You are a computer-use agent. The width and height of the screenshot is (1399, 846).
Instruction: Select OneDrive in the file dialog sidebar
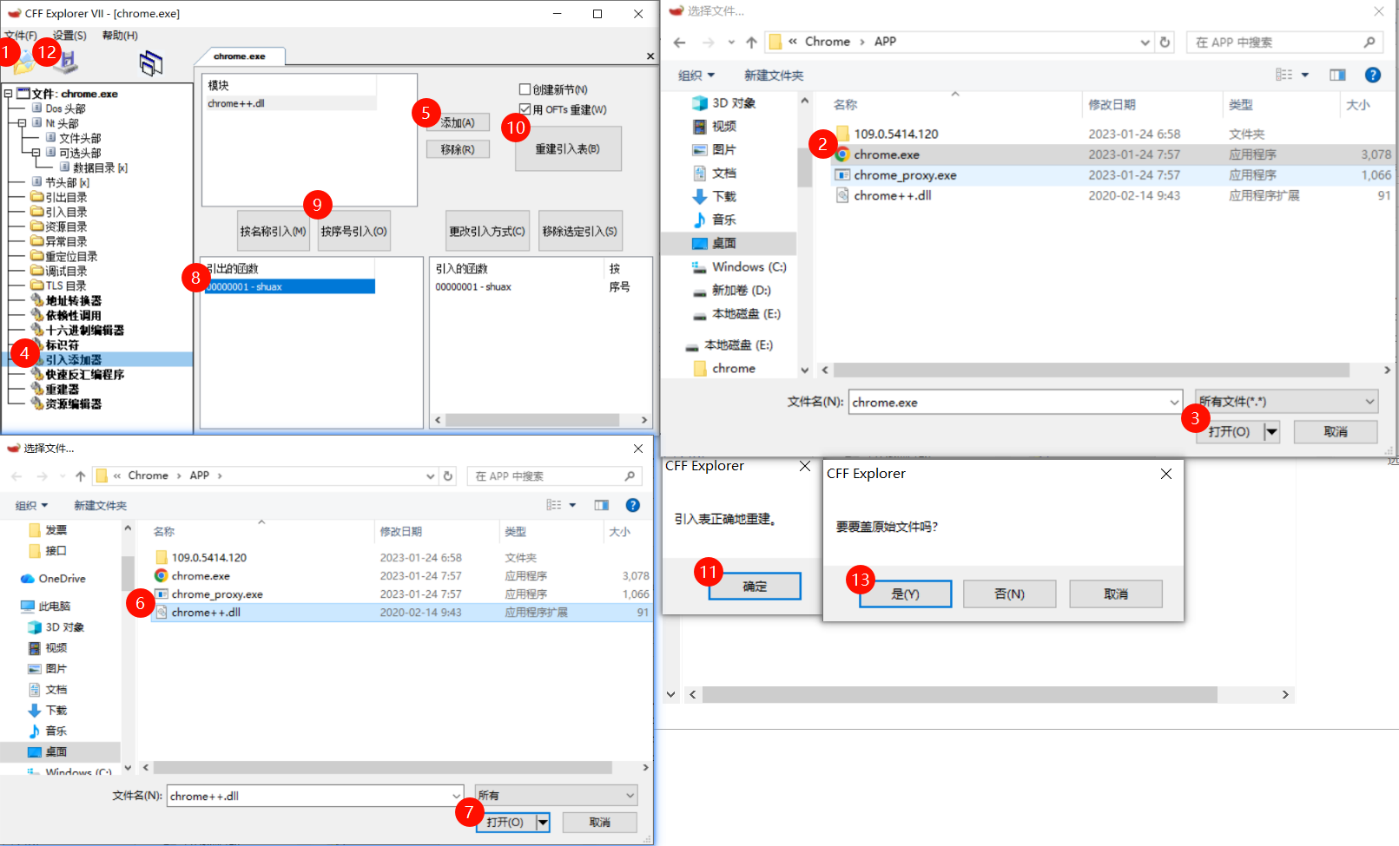pos(53,578)
